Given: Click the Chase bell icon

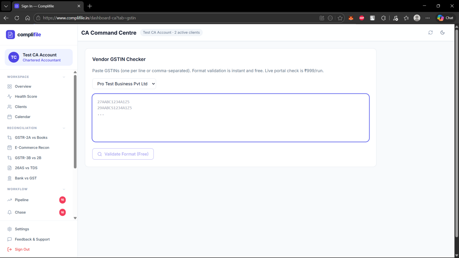Looking at the screenshot, I should pos(10,212).
